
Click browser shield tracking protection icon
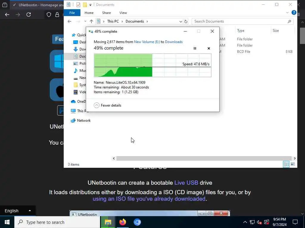point(49,15)
